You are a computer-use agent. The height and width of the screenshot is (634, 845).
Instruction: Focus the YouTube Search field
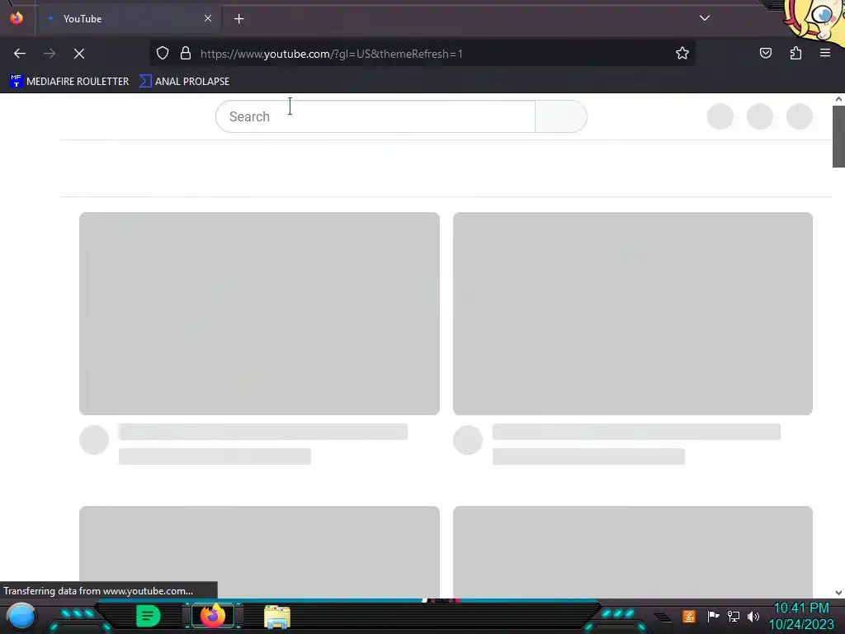(x=375, y=116)
